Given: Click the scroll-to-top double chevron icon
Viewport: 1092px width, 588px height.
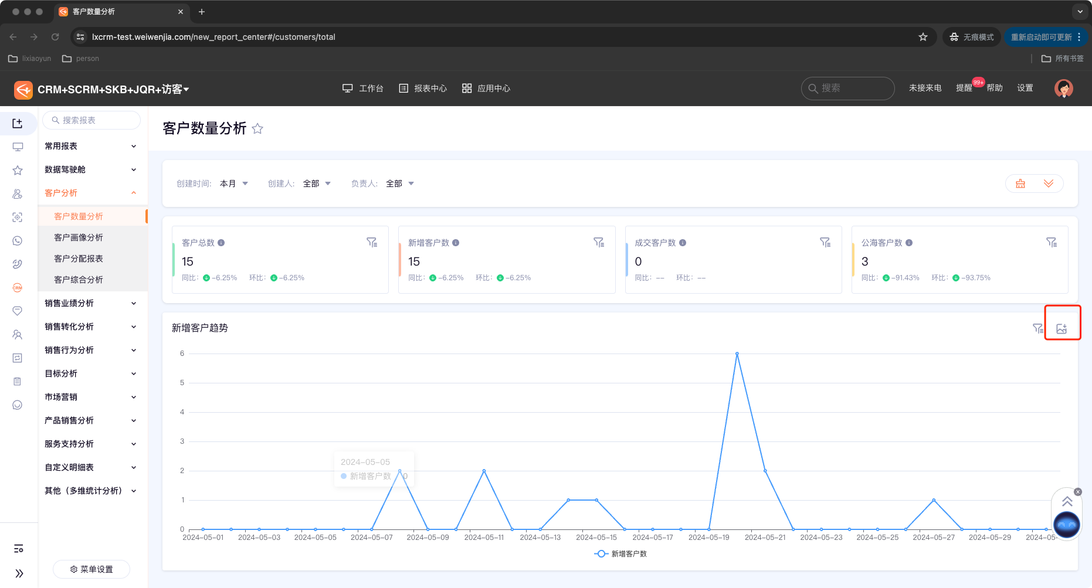Looking at the screenshot, I should coord(1067,501).
